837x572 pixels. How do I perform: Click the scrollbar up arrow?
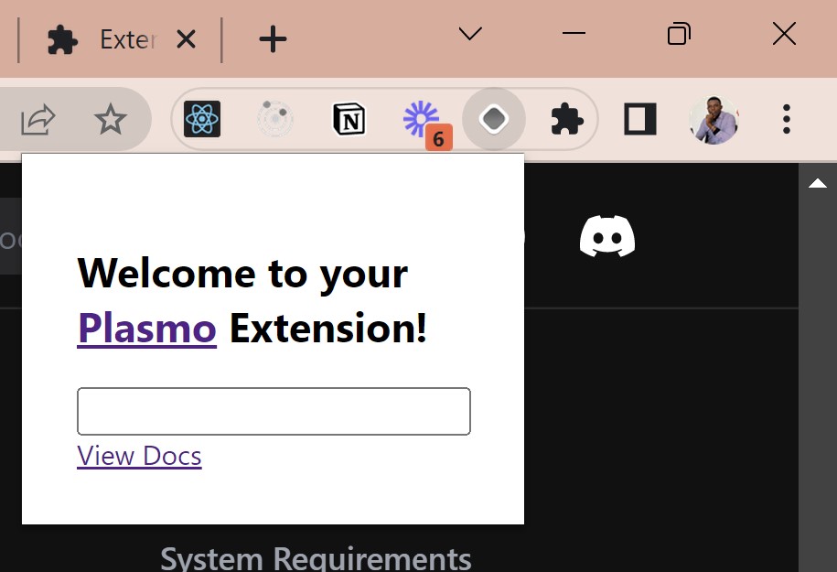[817, 184]
